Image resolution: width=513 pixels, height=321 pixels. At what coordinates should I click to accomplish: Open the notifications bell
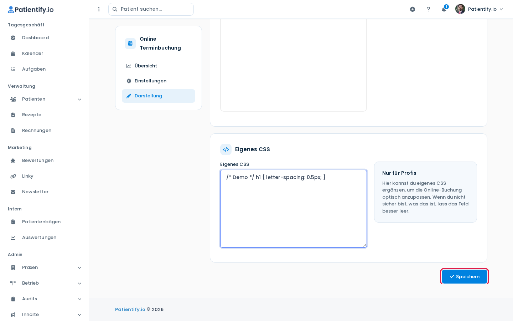pos(444,9)
